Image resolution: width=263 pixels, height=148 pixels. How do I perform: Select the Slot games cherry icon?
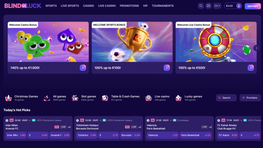tap(75, 98)
